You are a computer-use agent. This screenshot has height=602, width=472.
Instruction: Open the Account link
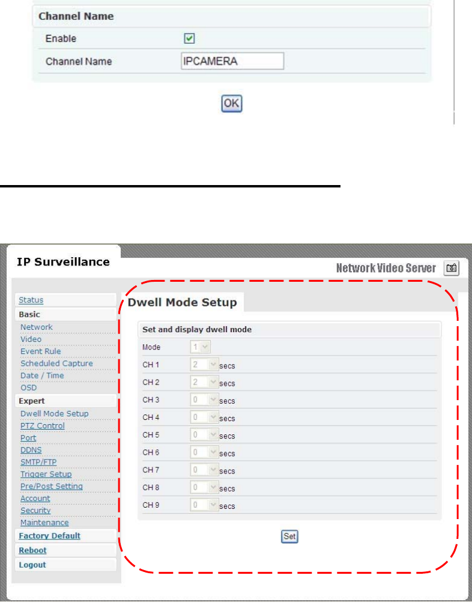[x=35, y=498]
